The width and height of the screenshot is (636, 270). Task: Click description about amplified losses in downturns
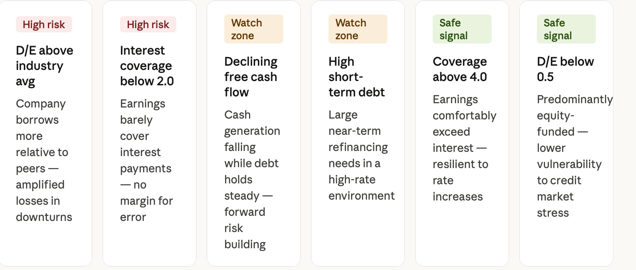[44, 160]
